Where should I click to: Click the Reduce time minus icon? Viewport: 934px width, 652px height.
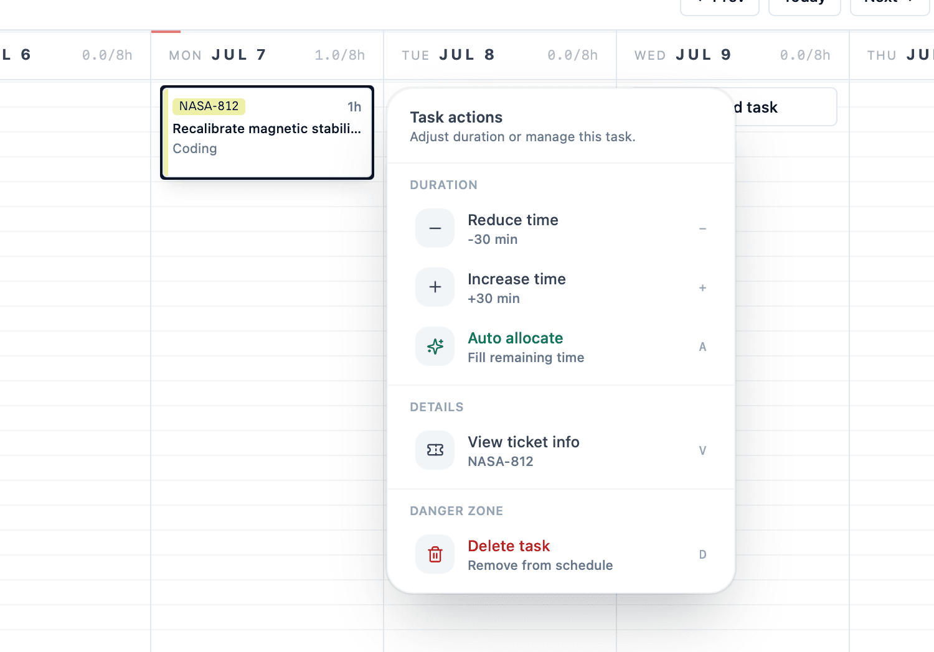pos(435,228)
